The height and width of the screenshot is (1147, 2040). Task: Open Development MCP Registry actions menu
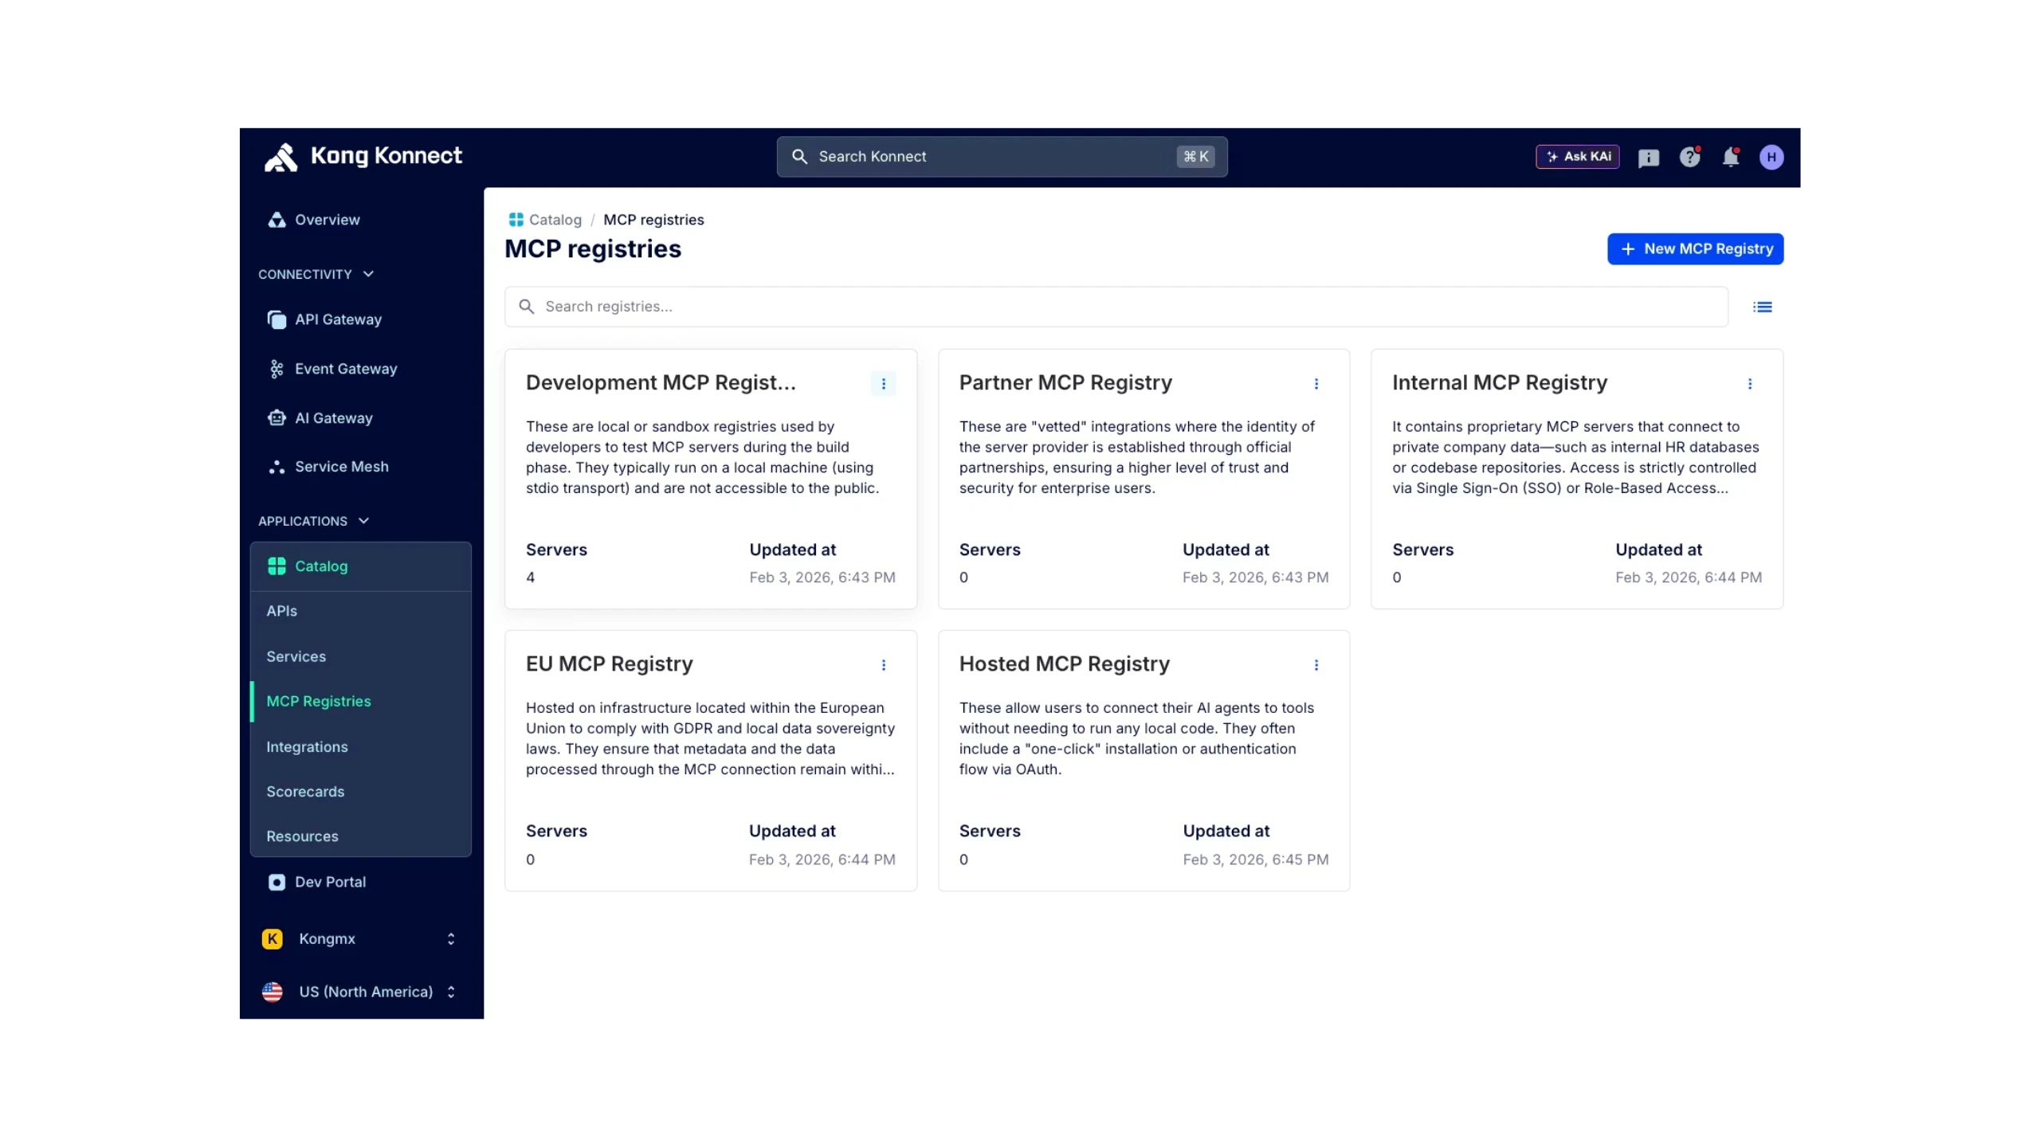883,384
